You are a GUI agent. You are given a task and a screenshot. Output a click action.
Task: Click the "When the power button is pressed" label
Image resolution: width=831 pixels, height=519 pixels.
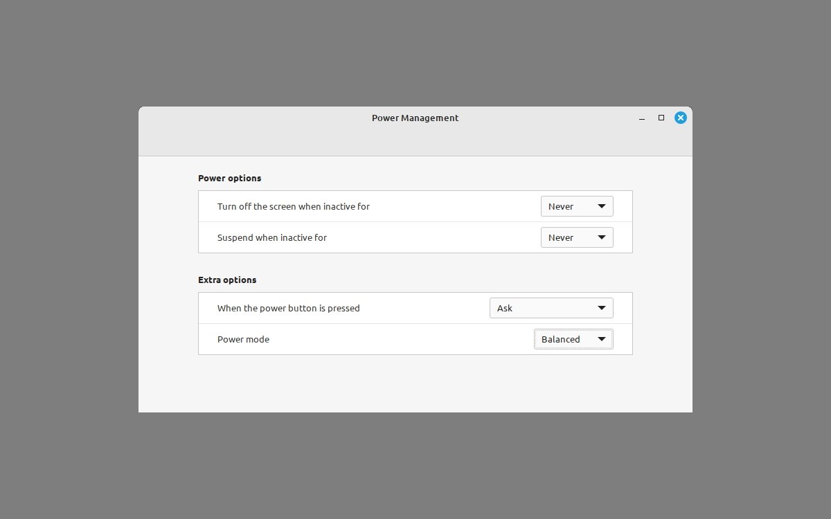tap(288, 308)
